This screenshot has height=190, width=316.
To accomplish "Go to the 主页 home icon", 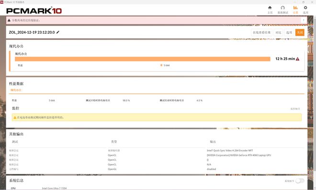I will [x=270, y=8].
